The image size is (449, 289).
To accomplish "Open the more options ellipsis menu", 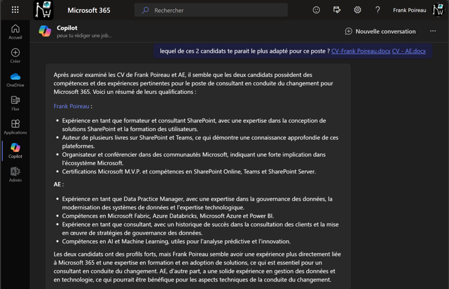I will point(433,31).
